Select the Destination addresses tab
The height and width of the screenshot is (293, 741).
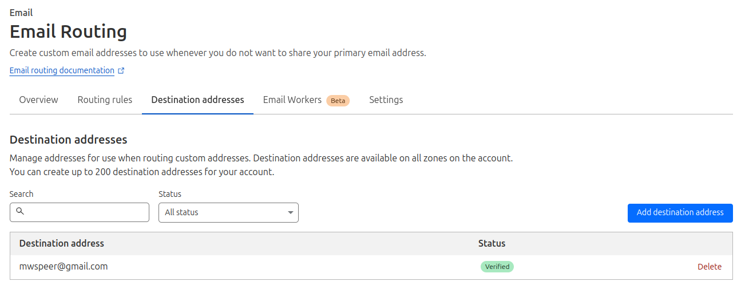(x=197, y=100)
